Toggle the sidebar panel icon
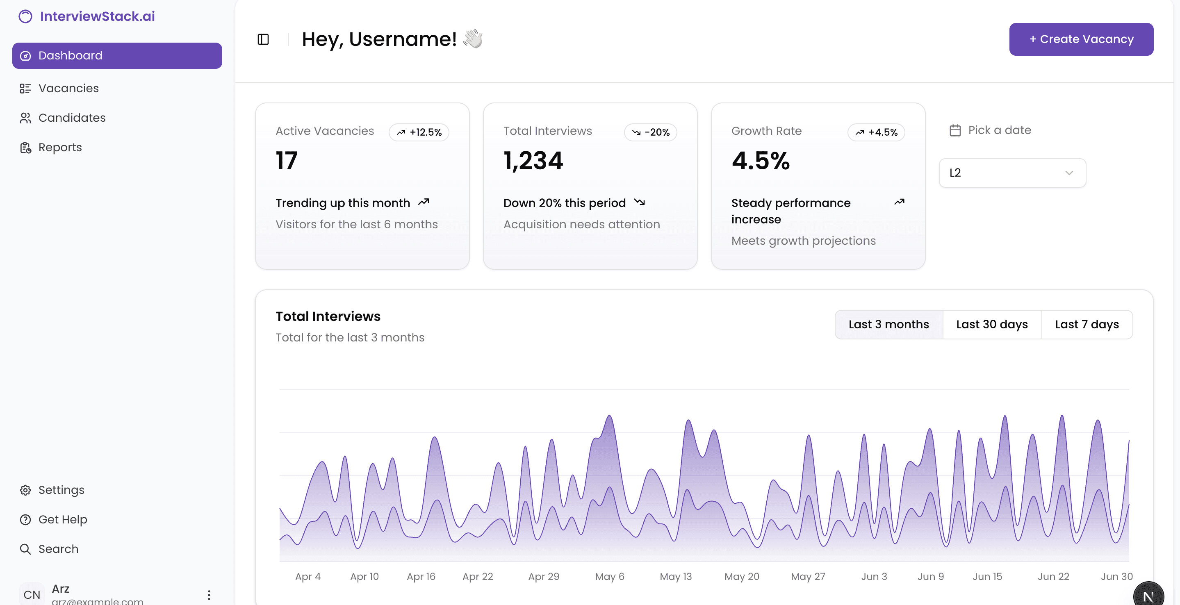 tap(263, 39)
